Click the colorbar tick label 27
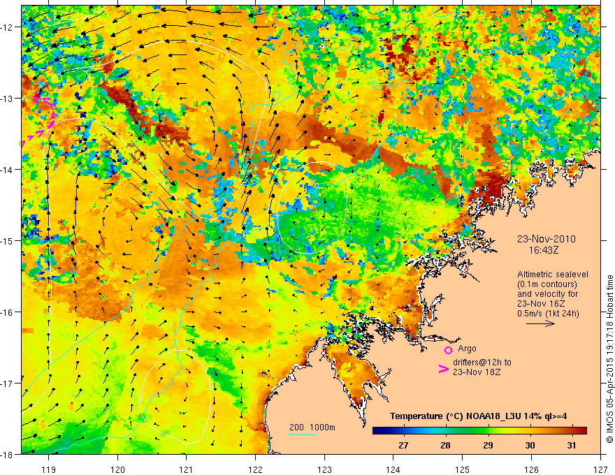 pos(403,445)
